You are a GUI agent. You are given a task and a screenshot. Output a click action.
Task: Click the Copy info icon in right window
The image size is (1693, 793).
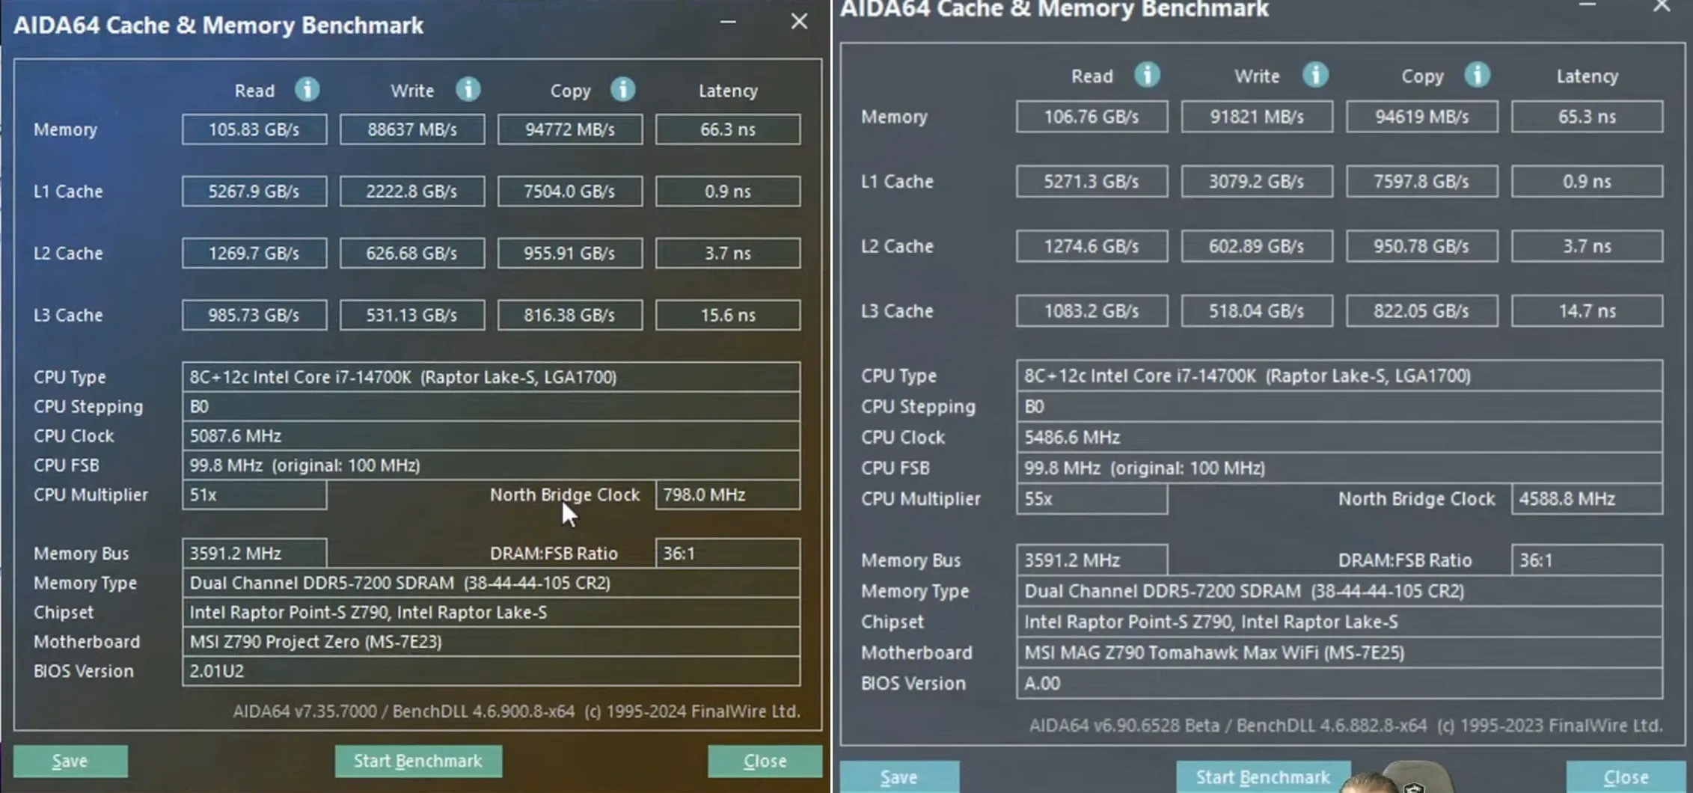(x=1477, y=75)
